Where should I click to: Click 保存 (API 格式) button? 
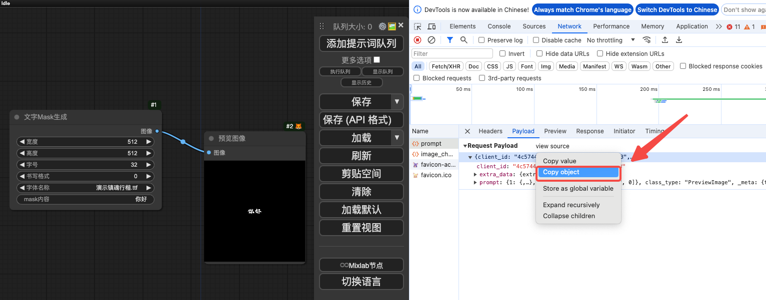[361, 120]
